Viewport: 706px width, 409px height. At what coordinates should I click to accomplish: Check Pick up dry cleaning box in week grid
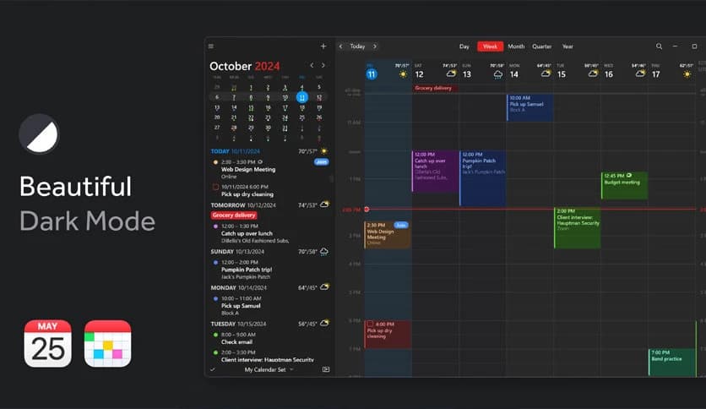(370, 324)
